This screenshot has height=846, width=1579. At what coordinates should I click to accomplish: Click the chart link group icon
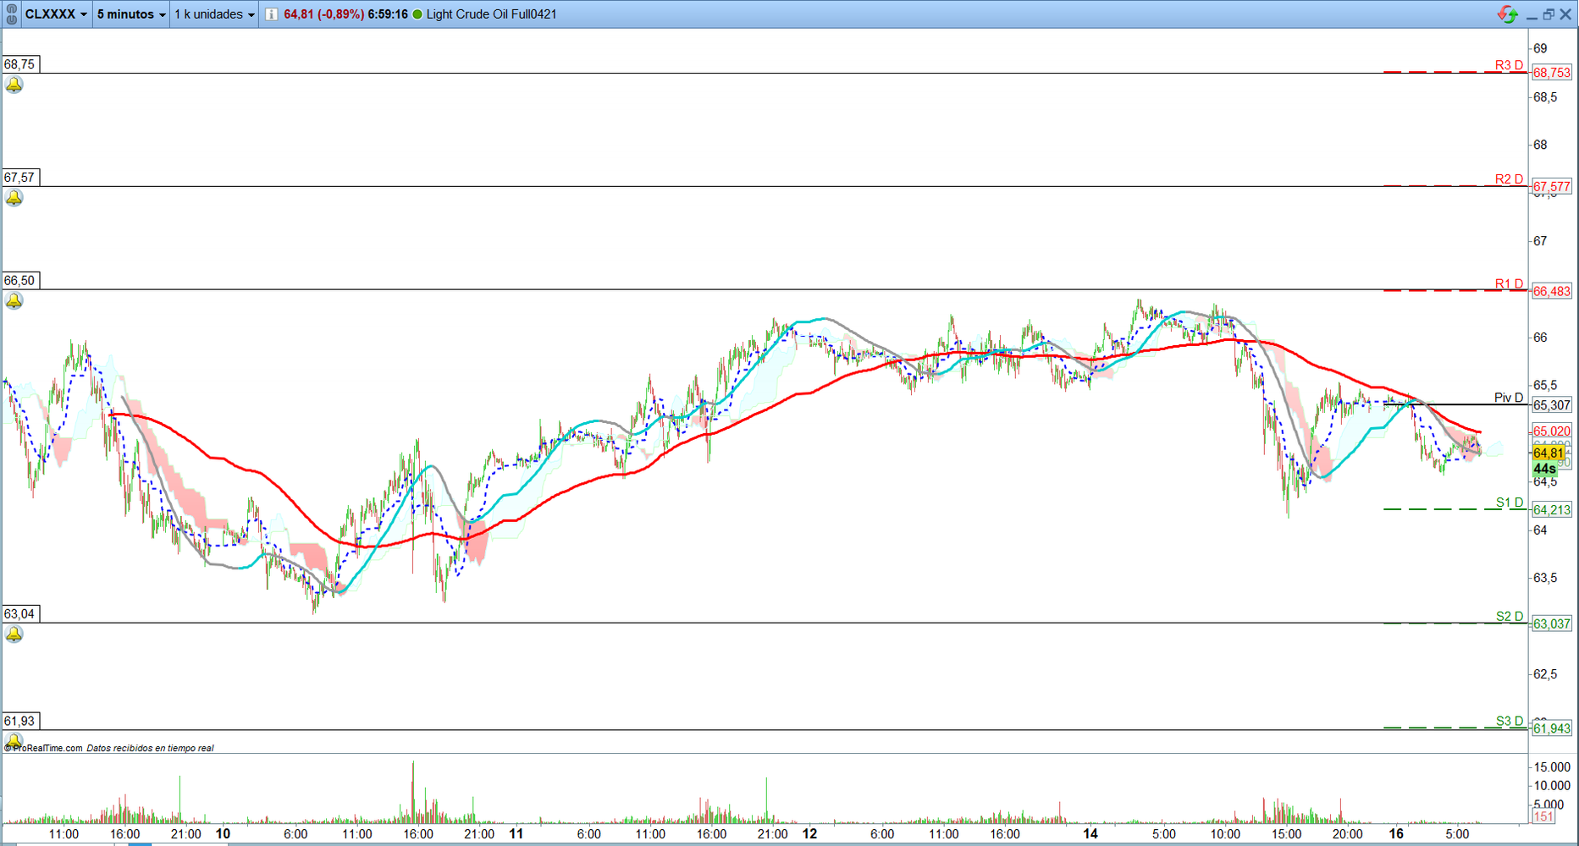click(11, 14)
